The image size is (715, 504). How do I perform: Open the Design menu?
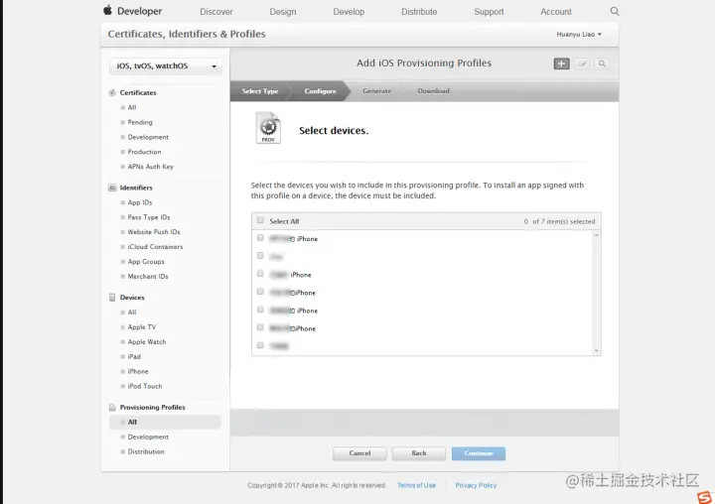tap(283, 12)
